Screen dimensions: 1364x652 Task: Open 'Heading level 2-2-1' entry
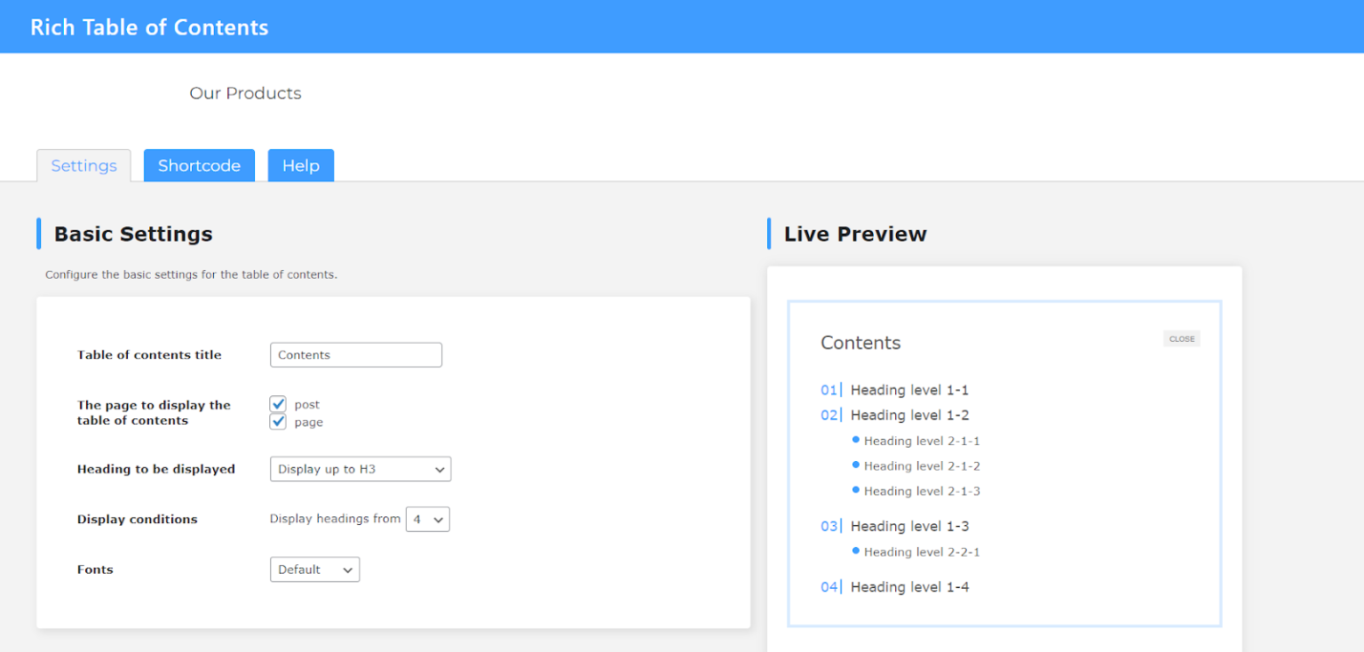pos(920,552)
